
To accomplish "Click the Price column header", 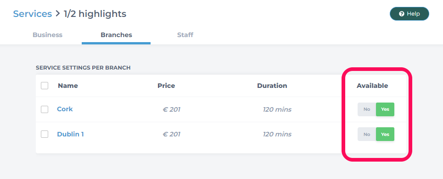I will (x=166, y=86).
